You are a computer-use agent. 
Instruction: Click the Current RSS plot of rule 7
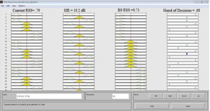point(27,33)
